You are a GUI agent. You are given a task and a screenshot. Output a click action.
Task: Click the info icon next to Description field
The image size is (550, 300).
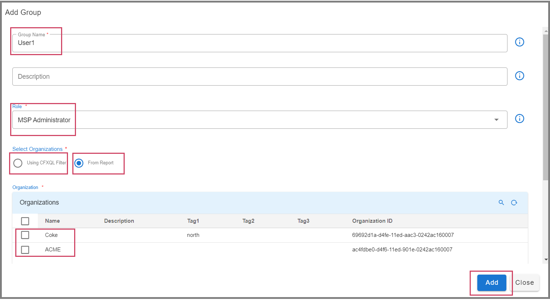pyautogui.click(x=519, y=76)
